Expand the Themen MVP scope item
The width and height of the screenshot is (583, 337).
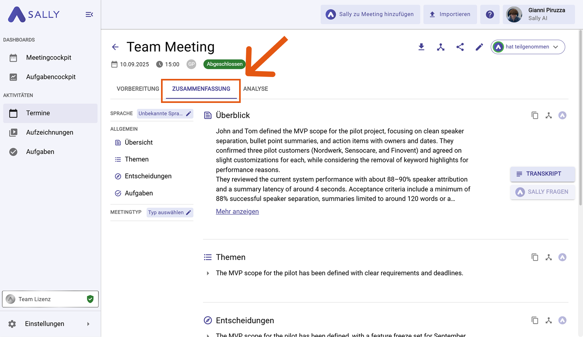[x=208, y=273]
